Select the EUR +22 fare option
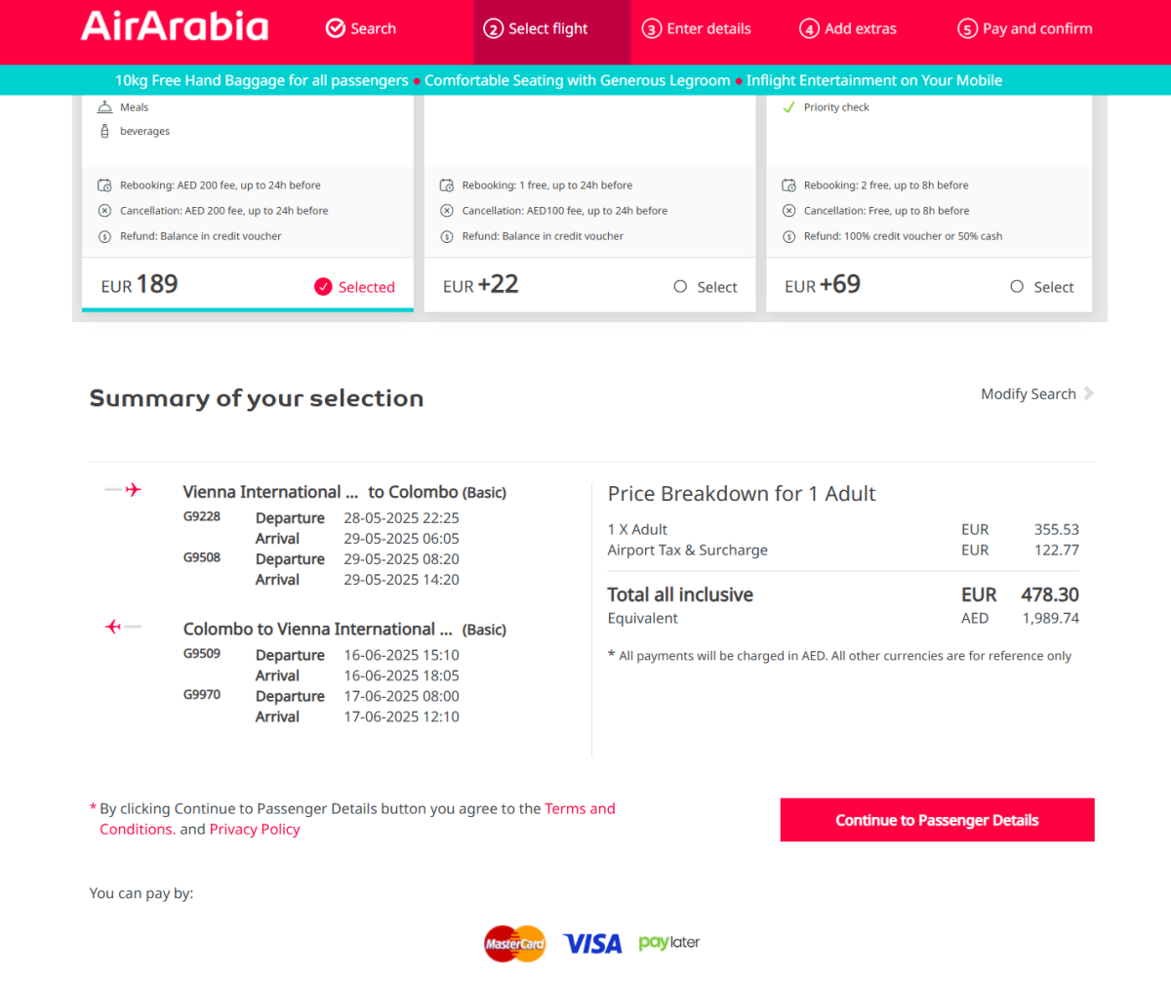 click(x=681, y=287)
